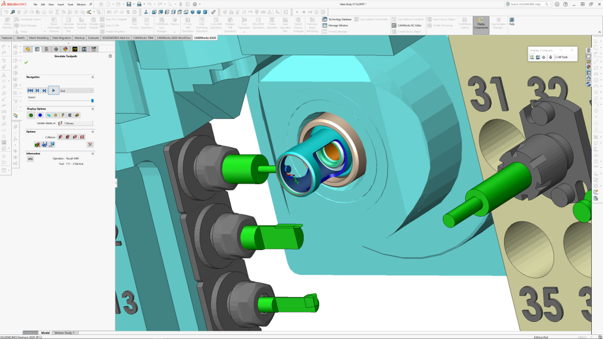Collapse the Display Options section
This screenshot has height=339, width=603.
click(x=92, y=108)
